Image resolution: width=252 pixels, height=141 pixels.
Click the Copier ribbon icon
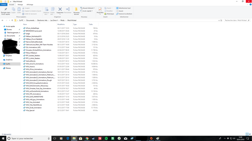tap(13, 9)
